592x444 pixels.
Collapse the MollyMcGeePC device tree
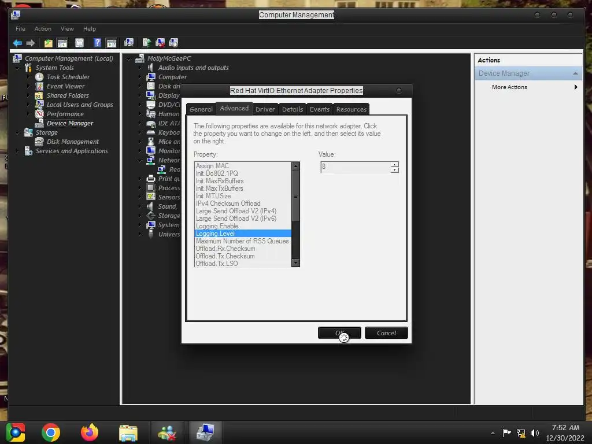(x=129, y=59)
